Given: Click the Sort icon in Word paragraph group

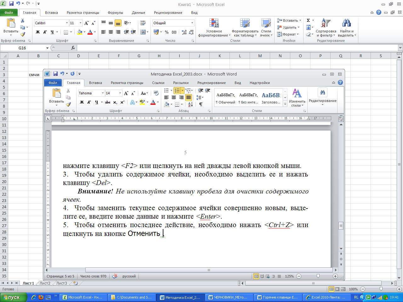Looking at the screenshot, I should [x=190, y=104].
